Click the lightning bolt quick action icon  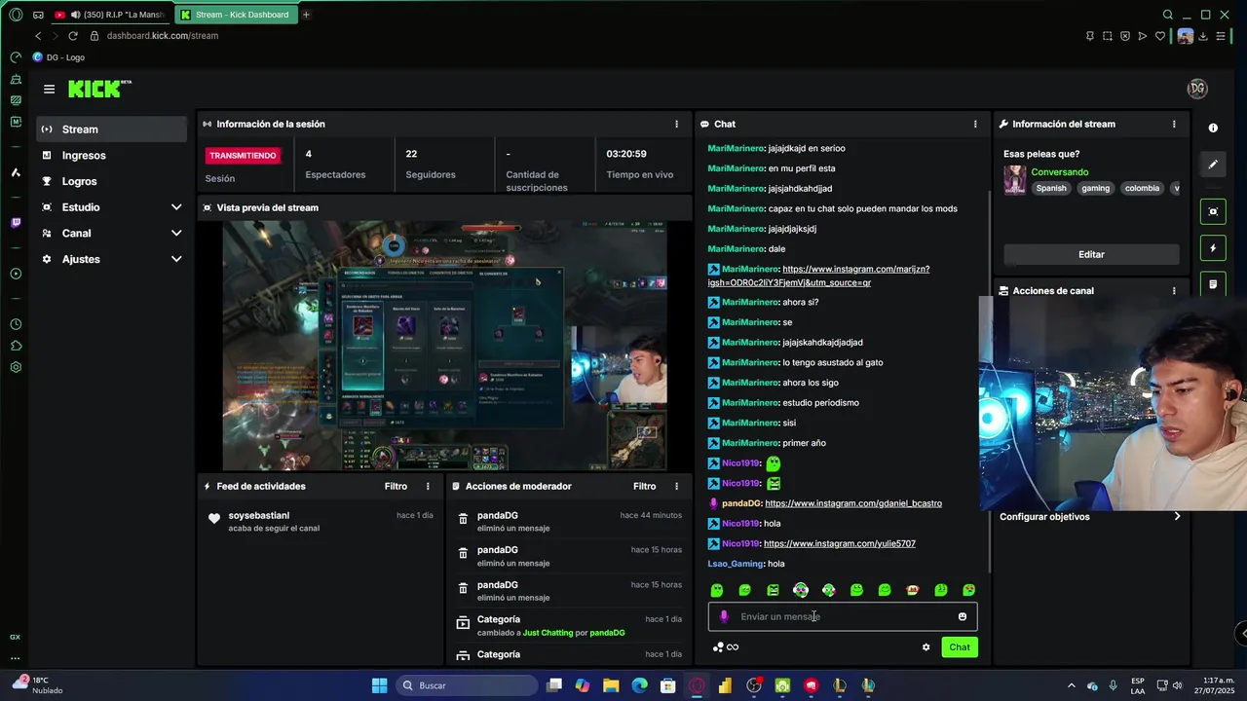pos(1213,248)
